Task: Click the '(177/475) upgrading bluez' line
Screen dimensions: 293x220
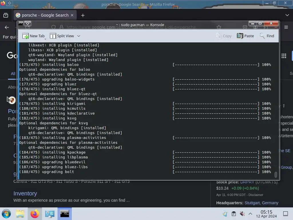Action: 48,84
